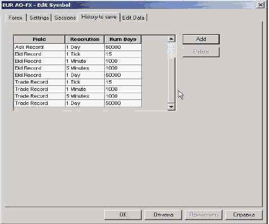Select Trade Record field in 1 Day row
Screen dimensions: 269x224
tap(39, 103)
